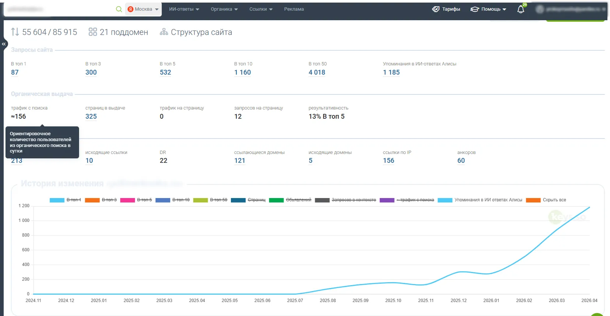Toggle the Страниц legend series
The image size is (610, 316).
pyautogui.click(x=248, y=200)
